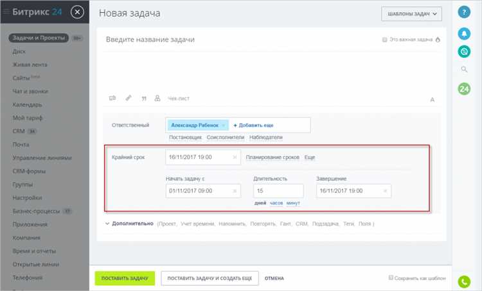This screenshot has width=482, height=291.
Task: Open Живая лента in sidebar
Action: click(x=30, y=65)
